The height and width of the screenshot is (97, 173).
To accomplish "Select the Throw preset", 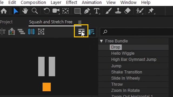I will (117, 84).
